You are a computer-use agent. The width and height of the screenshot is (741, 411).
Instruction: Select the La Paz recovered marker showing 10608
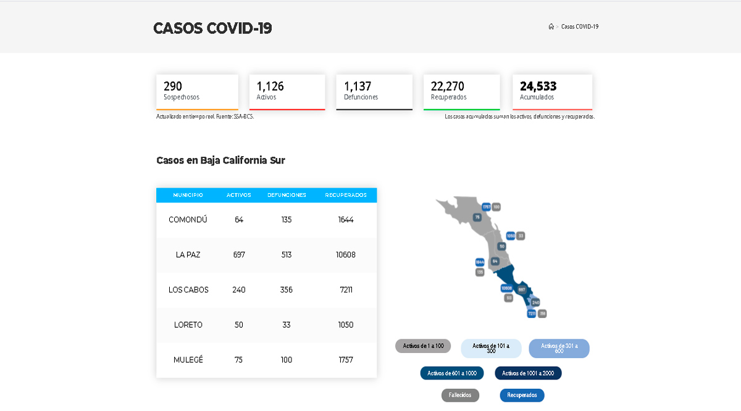pos(507,287)
